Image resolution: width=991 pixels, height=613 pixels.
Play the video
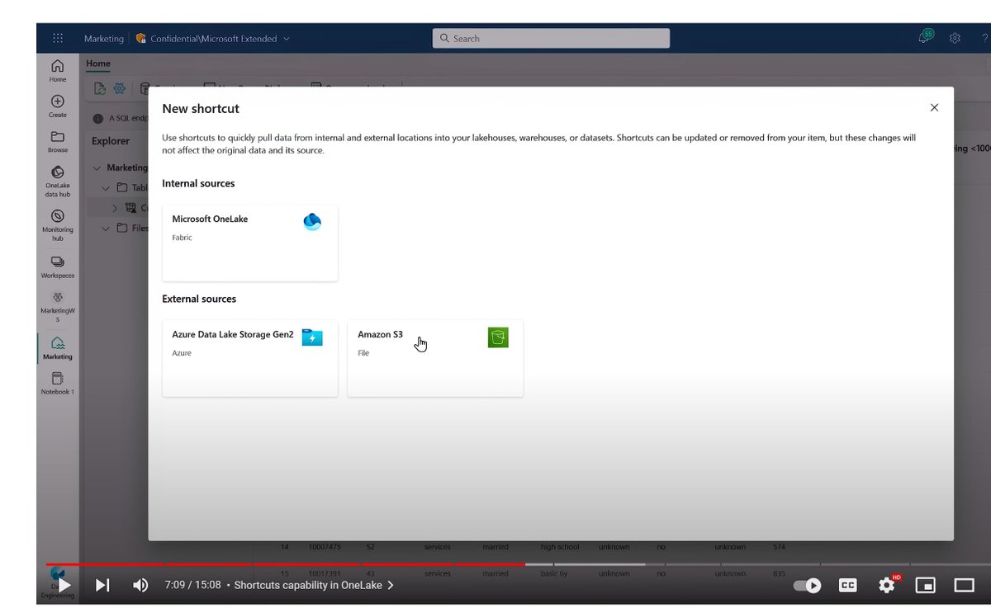pyautogui.click(x=64, y=585)
